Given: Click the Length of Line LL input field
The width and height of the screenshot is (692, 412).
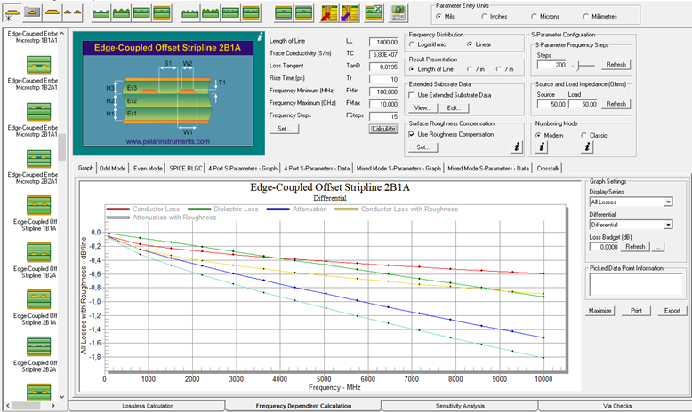Looking at the screenshot, I should [x=383, y=43].
